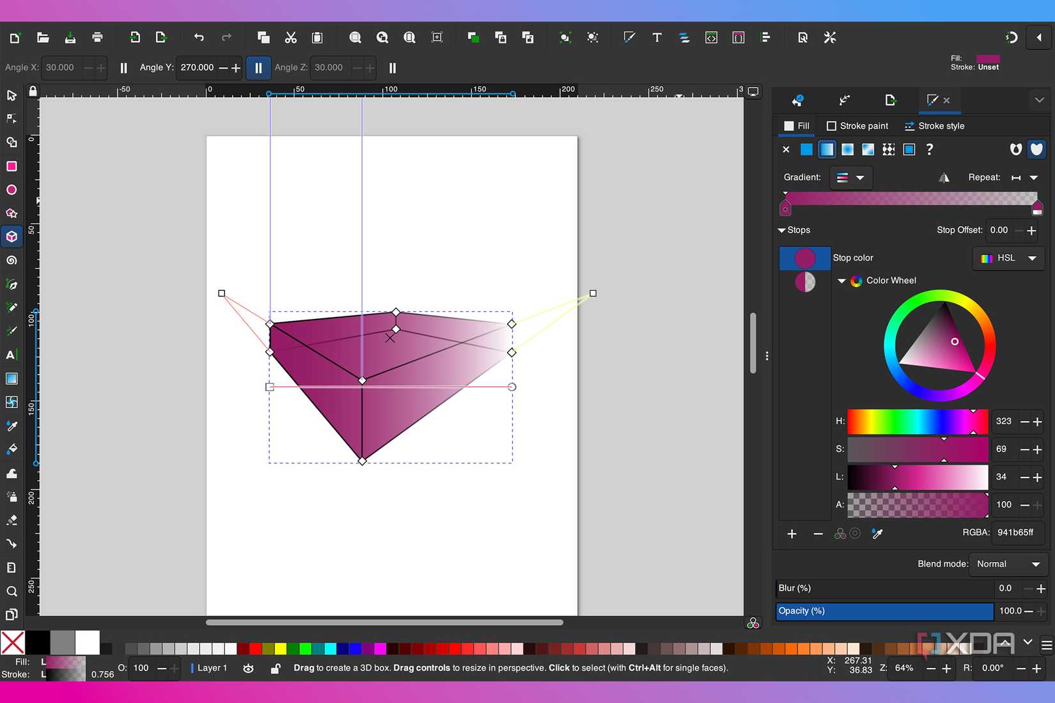
Task: Open the HSL color mode dropdown
Action: (1008, 258)
